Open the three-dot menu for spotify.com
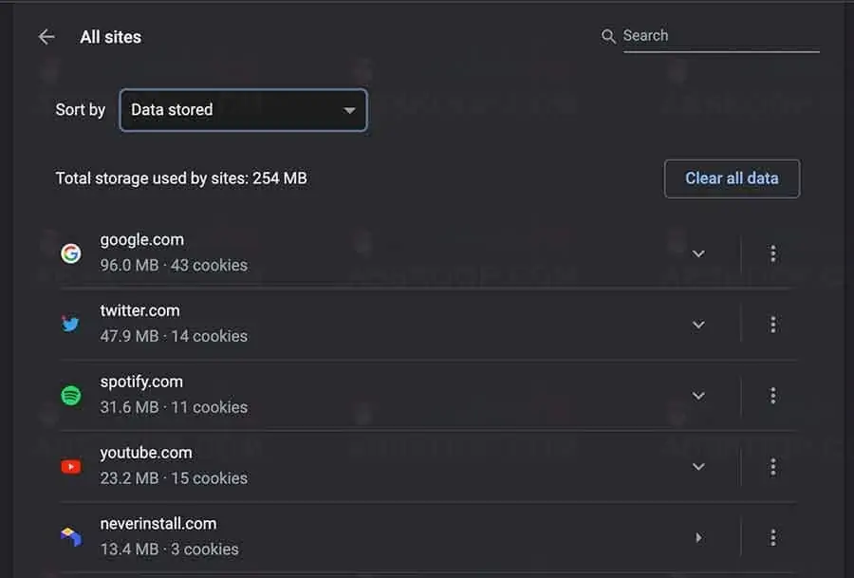854x578 pixels. pos(773,395)
